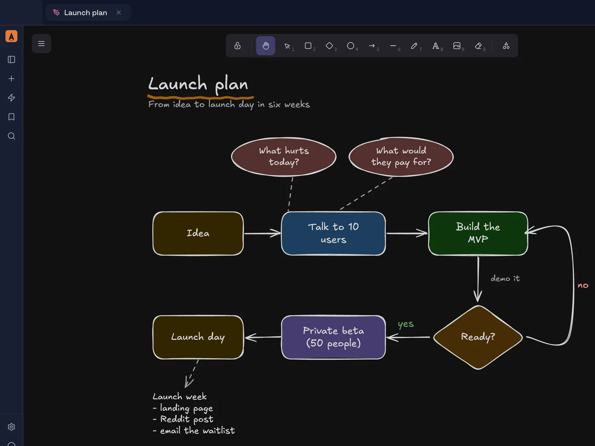The width and height of the screenshot is (595, 446).
Task: Choose the Rectangle shape tool
Action: 309,46
